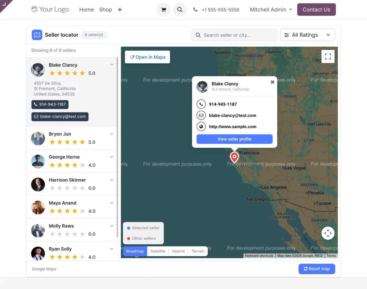
Task: Click 914-943-1187 in map popup
Action: pyautogui.click(x=223, y=104)
